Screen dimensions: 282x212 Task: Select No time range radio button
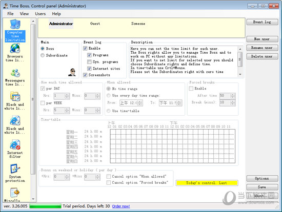tap(109, 89)
